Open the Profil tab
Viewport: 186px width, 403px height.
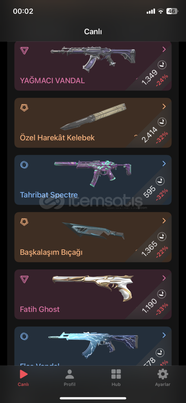click(70, 374)
